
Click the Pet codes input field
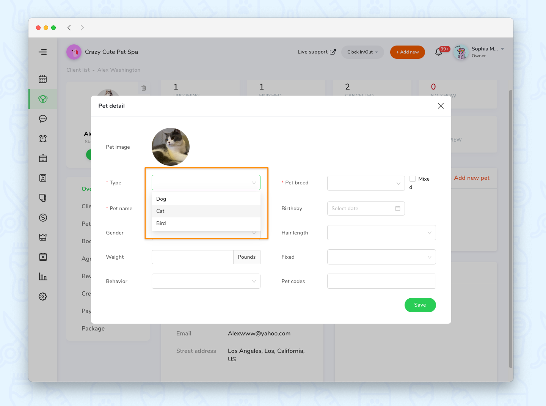click(381, 281)
